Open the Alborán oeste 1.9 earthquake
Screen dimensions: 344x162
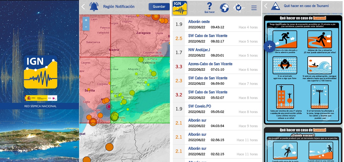point(217,24)
